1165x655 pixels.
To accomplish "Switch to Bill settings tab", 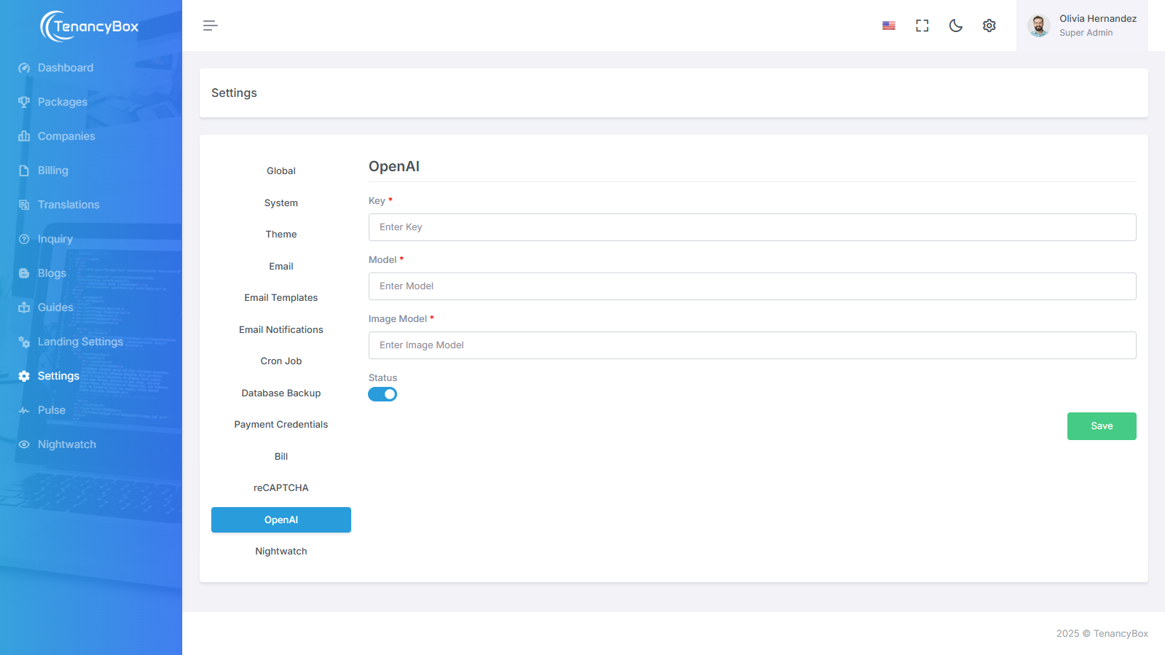I will click(x=281, y=457).
